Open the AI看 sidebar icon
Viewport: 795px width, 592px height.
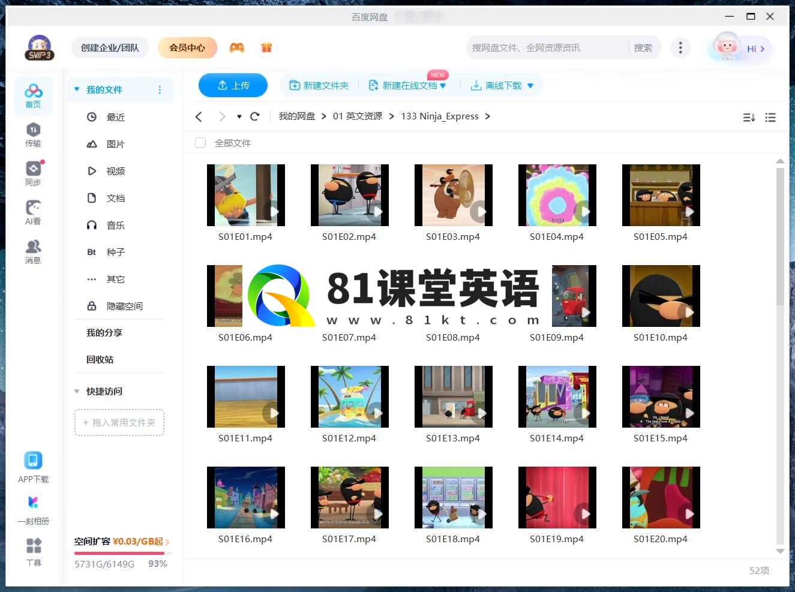[33, 213]
